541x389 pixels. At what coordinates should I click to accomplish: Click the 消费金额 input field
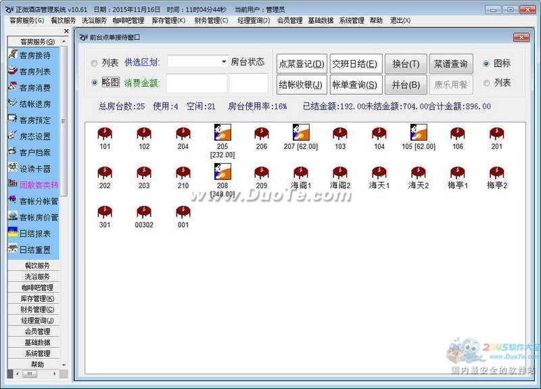pos(197,83)
